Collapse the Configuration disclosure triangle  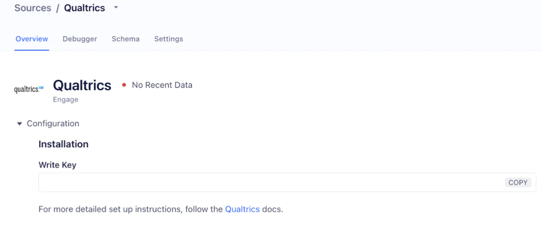pyautogui.click(x=19, y=124)
